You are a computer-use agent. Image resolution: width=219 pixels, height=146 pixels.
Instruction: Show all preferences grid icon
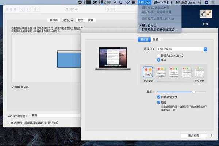36,9
